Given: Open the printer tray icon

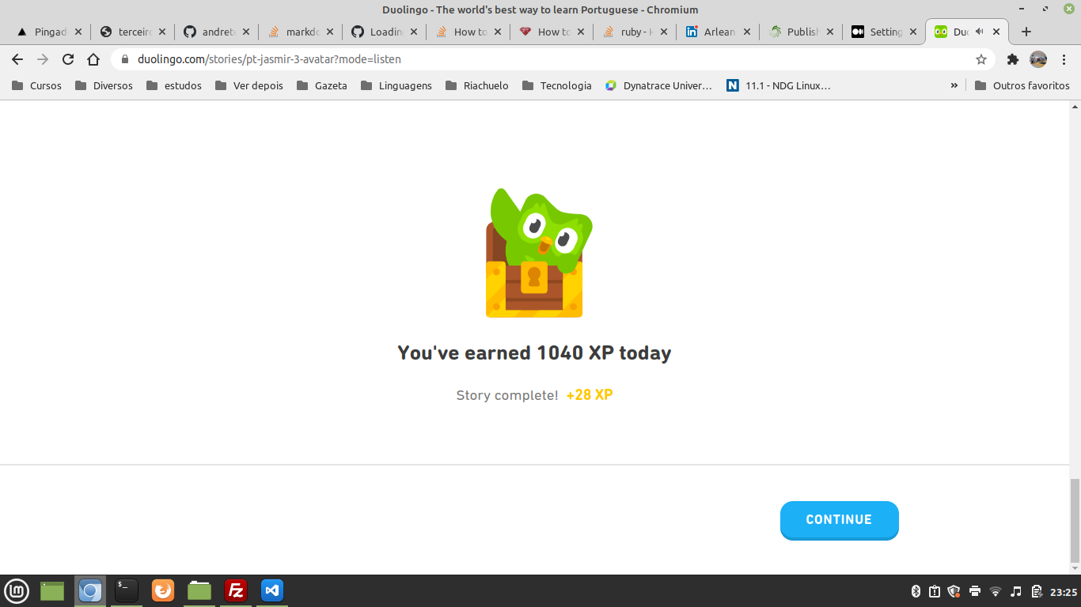Looking at the screenshot, I should [x=975, y=591].
